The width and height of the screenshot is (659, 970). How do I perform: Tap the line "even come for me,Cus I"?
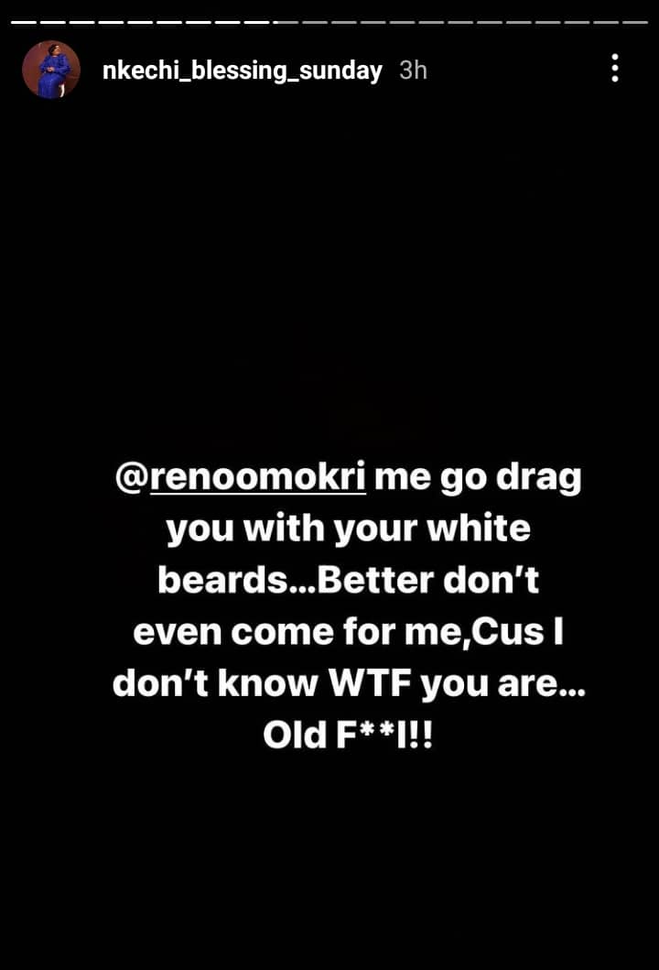point(348,632)
